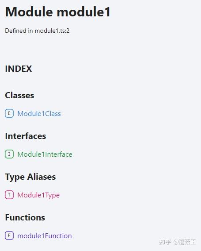
Task: Click the 'Defined in' label
Action: point(19,31)
